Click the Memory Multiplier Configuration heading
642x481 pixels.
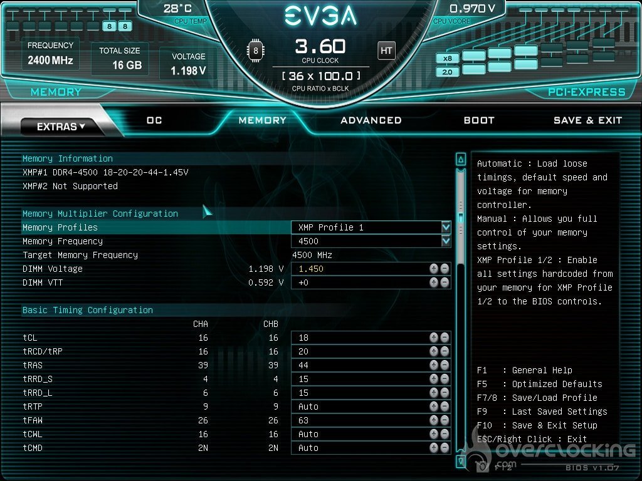coord(100,214)
